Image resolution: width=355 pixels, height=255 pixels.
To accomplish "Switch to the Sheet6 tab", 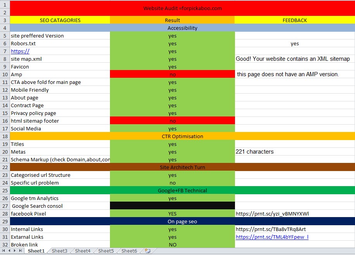I will click(129, 251).
